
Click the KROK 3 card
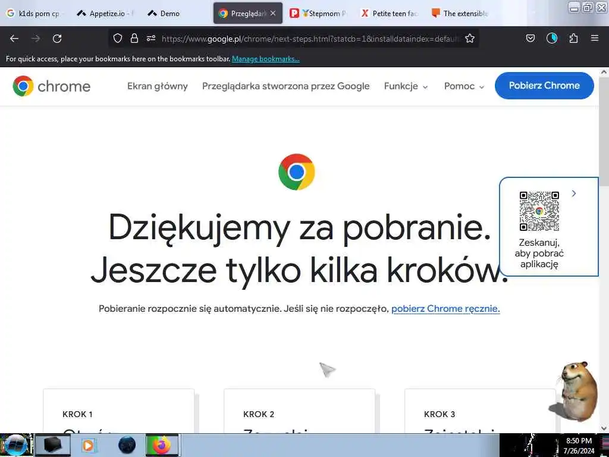(480, 411)
